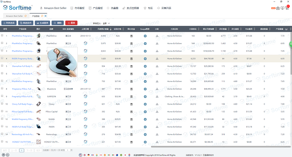Open revenue calculator icon in row 2
Screen dimensions: 292x157
131,43
